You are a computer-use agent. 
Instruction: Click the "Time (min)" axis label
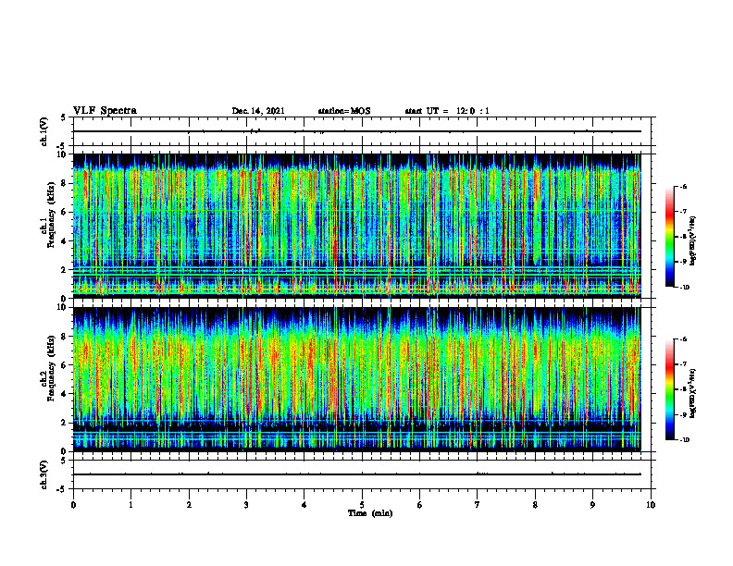(x=370, y=513)
